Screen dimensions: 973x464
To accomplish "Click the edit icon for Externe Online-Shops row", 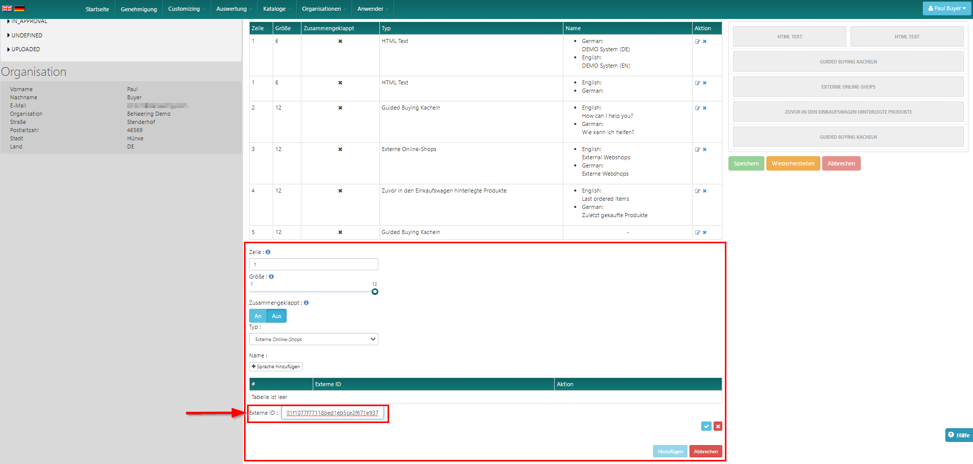I will tap(697, 150).
